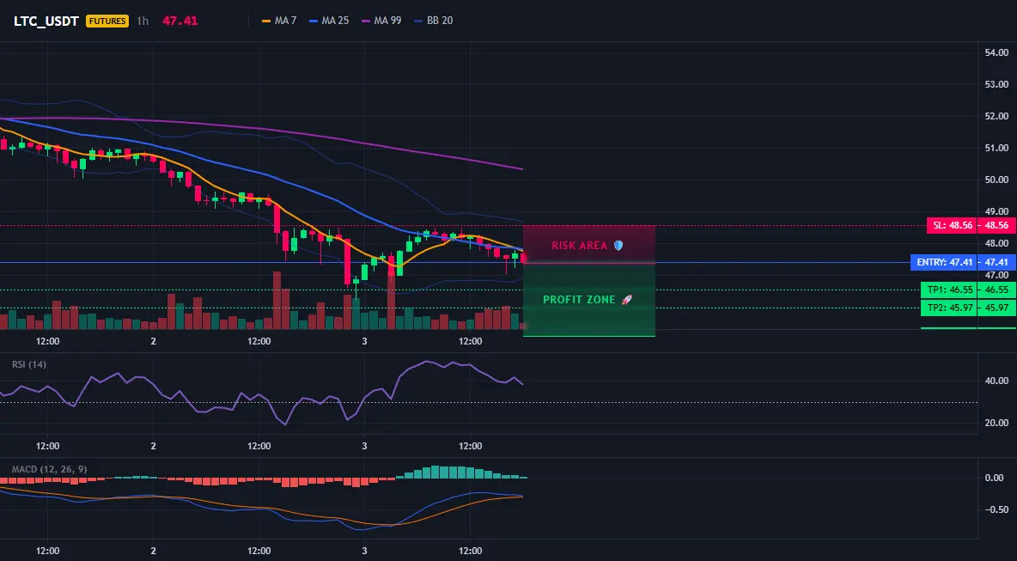Select the 1h timeframe label
Screen dimensions: 1017x561
click(143, 21)
